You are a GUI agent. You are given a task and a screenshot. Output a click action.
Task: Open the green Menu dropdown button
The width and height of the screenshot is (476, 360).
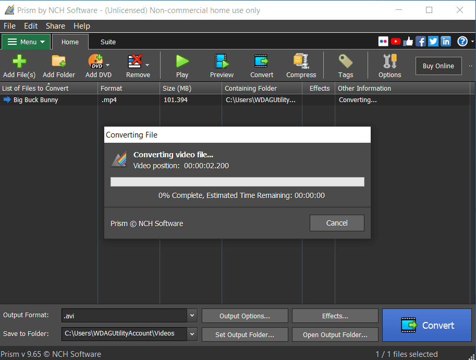(x=26, y=42)
